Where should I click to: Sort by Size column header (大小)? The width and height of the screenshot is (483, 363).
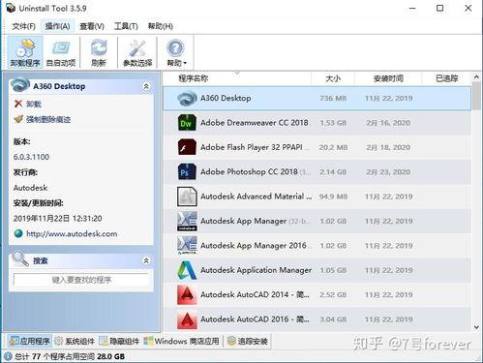tap(333, 78)
